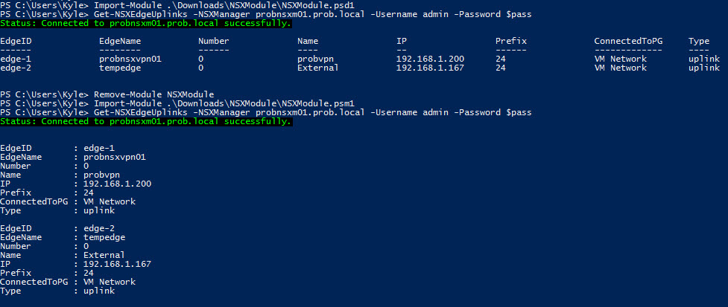Click the Type column header in table
This screenshot has height=307, width=728.
click(698, 41)
